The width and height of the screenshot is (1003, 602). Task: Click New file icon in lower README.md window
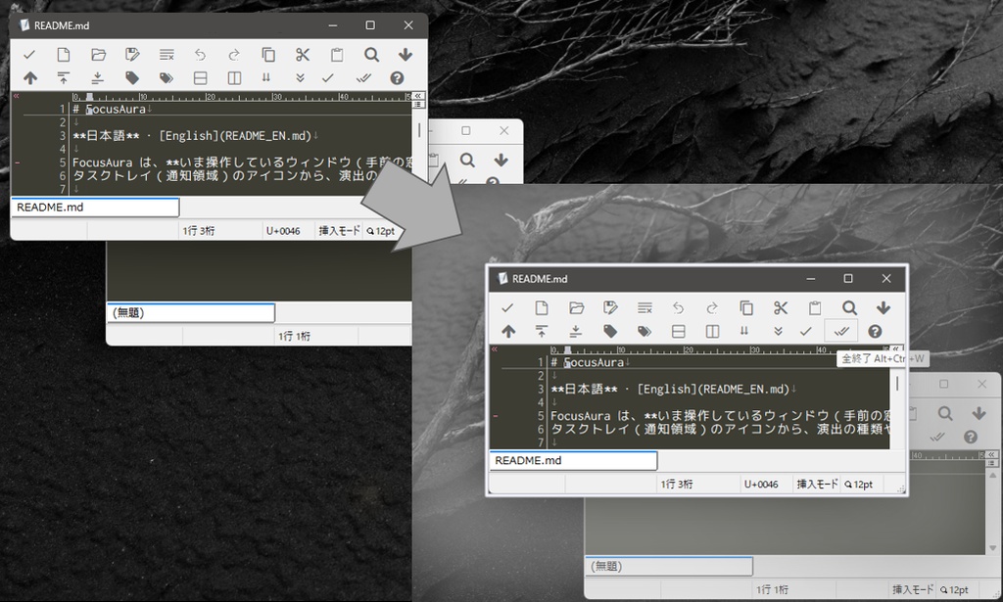(x=541, y=307)
